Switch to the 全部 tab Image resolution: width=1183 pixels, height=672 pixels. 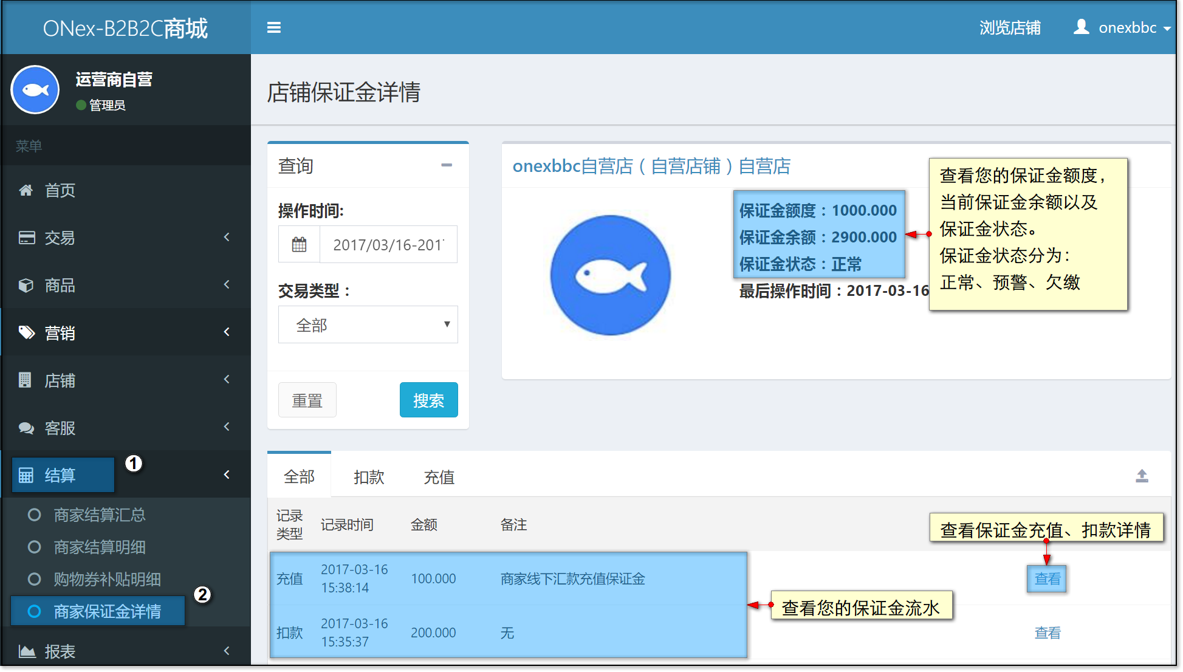coord(299,477)
